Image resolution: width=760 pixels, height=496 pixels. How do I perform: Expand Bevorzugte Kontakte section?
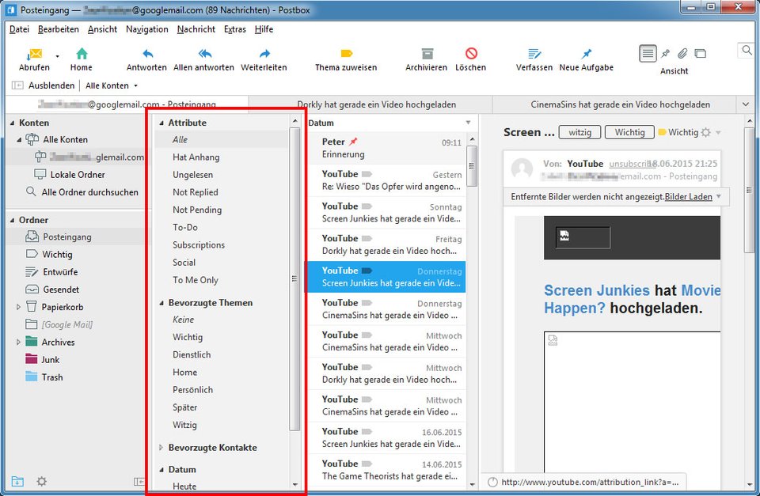pyautogui.click(x=161, y=448)
